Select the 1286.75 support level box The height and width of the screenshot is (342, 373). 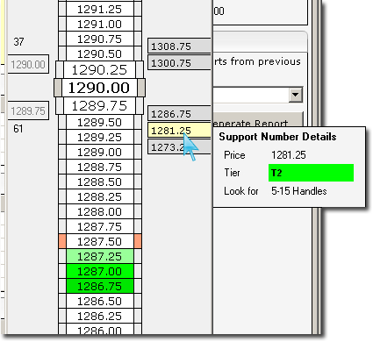click(x=179, y=114)
